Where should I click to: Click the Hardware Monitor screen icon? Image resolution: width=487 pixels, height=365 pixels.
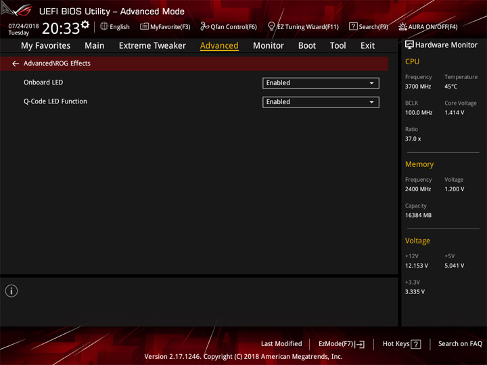pos(409,45)
